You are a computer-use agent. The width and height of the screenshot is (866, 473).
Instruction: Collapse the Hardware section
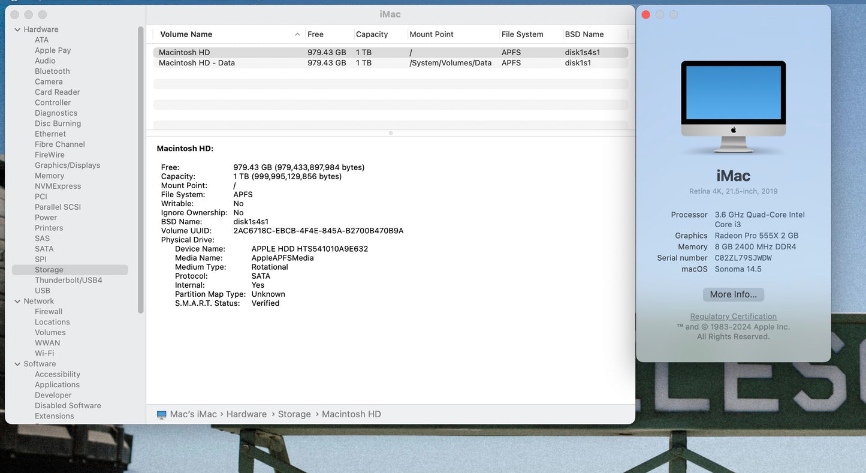[17, 29]
